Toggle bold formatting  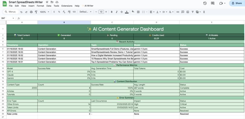112,12
